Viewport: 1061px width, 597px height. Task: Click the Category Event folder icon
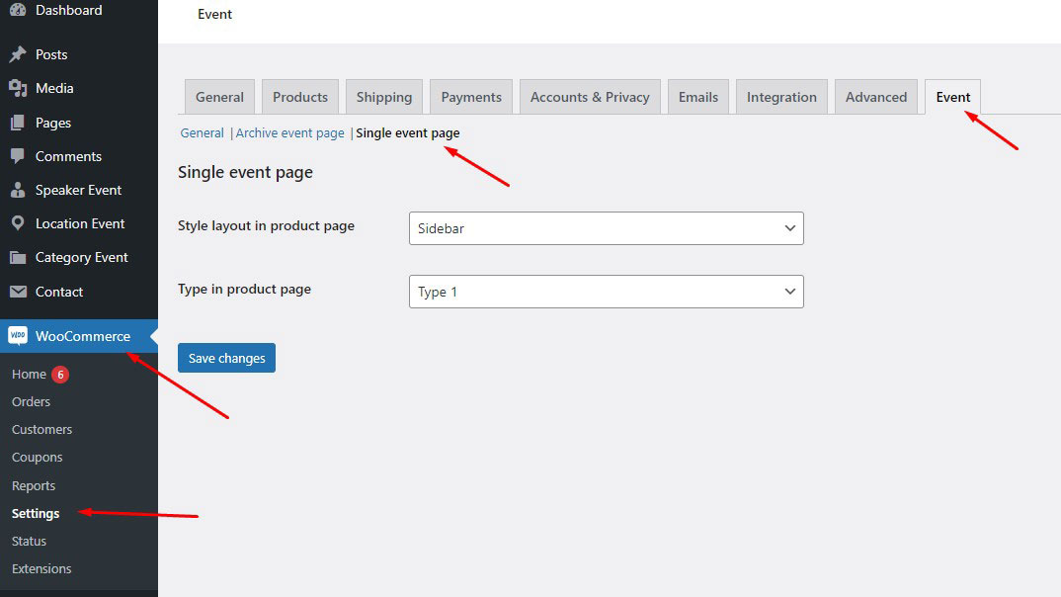tap(17, 257)
